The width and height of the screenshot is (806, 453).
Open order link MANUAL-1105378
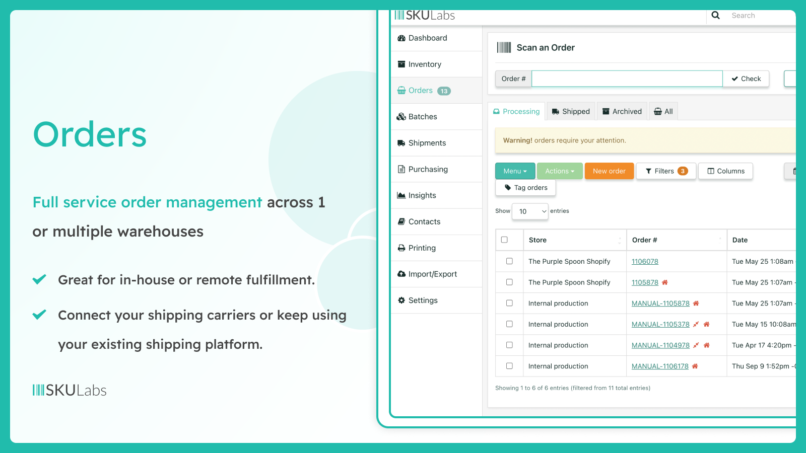(660, 324)
